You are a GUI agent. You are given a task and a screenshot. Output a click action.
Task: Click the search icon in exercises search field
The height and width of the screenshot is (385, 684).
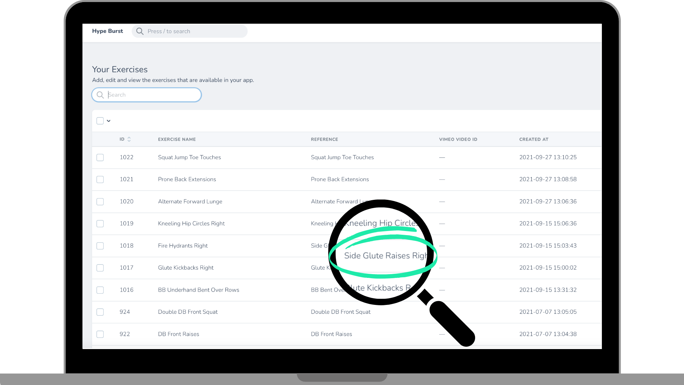100,95
